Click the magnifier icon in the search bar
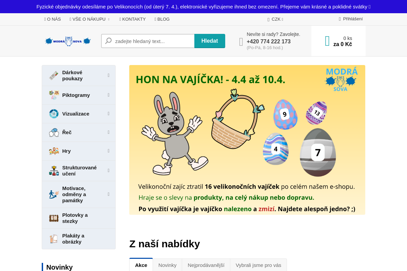 tap(108, 41)
